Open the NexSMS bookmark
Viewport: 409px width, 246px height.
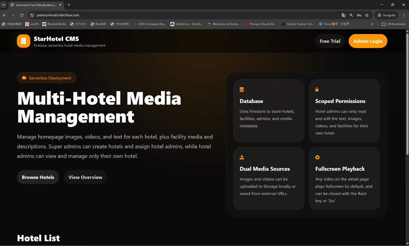[98, 24]
